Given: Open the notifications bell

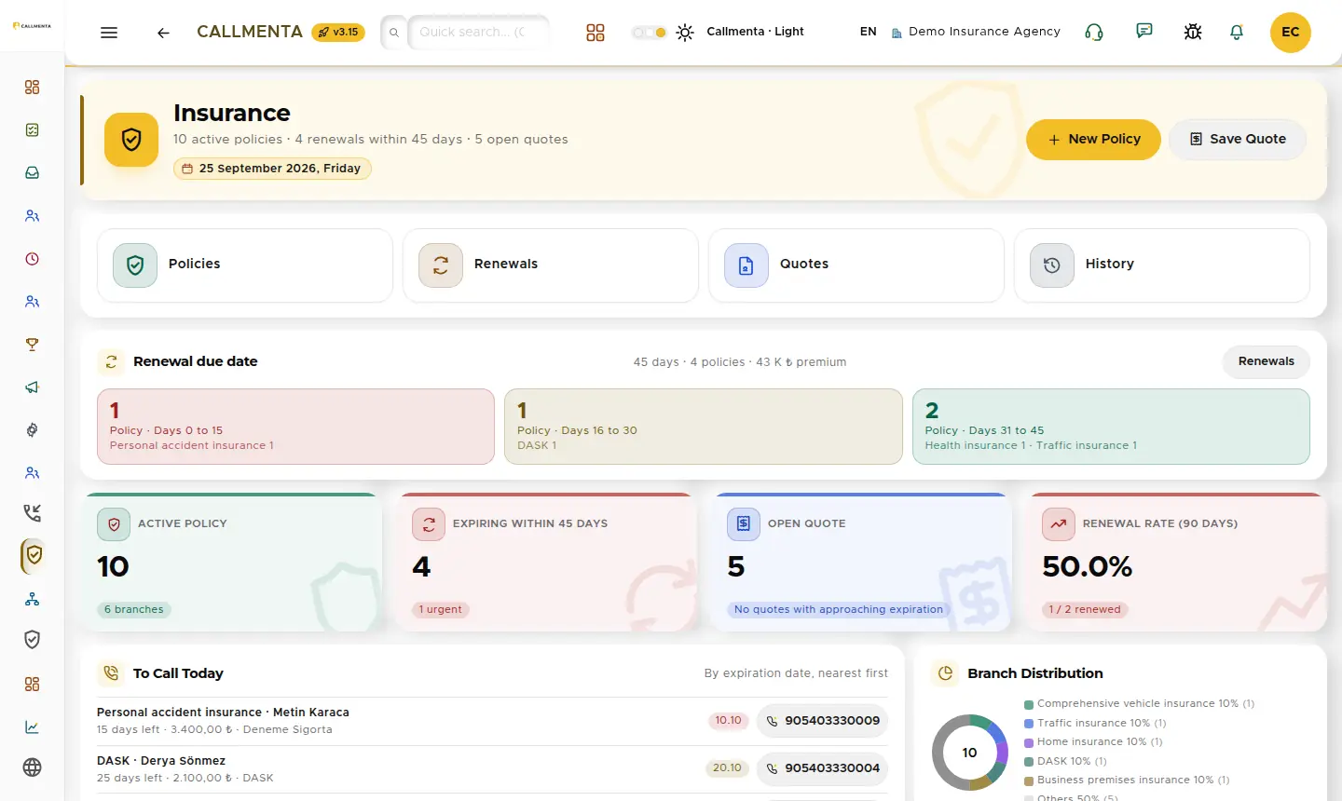Looking at the screenshot, I should point(1237,33).
